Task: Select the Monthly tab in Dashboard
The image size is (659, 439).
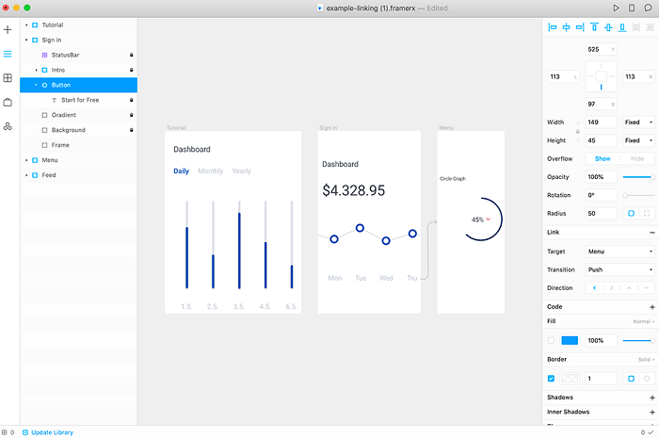Action: (211, 171)
